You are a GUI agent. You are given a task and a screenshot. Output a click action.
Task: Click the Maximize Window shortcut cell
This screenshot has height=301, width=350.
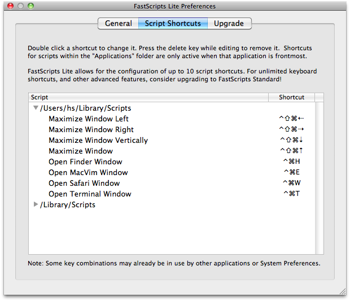coord(291,151)
